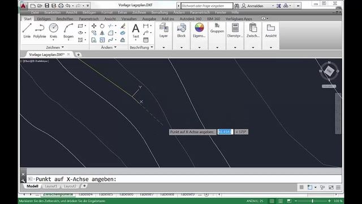Open the Dienstprogramme calculator panel

pos(235,30)
